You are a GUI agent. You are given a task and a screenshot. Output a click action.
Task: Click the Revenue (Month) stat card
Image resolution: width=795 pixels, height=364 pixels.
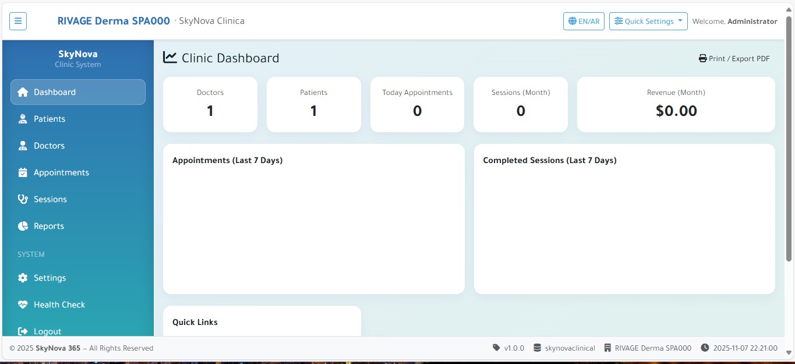point(676,104)
